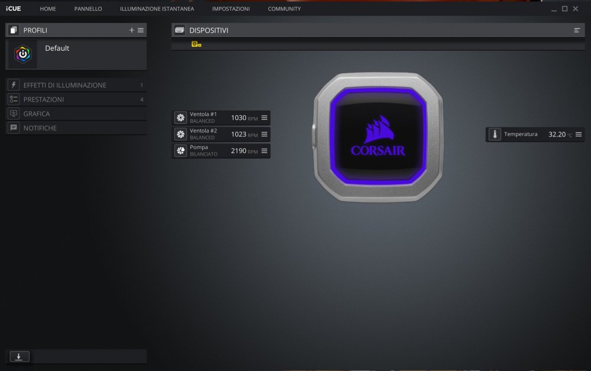Select the yellow cooler device icon
Viewport: 591px width, 371px height.
[x=196, y=44]
